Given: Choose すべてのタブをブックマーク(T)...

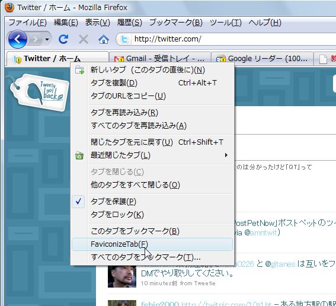Looking at the screenshot, I should (152, 257).
